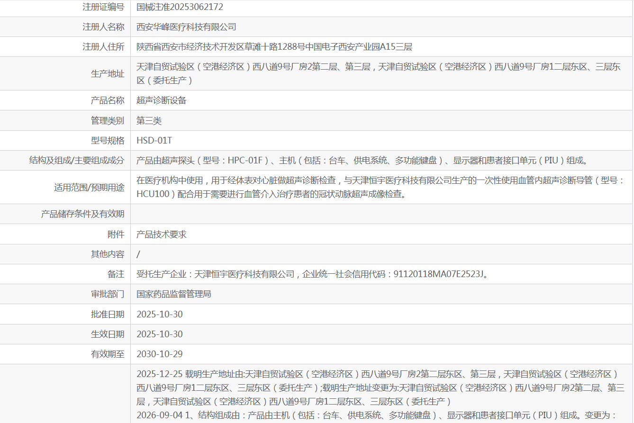Screen dimensions: 634x423
Task: Click the 注册人名称 label
Action: click(103, 27)
